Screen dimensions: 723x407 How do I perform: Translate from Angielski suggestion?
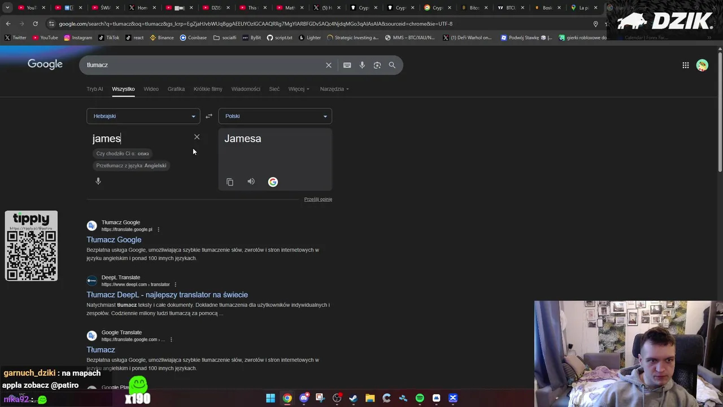[x=131, y=166]
